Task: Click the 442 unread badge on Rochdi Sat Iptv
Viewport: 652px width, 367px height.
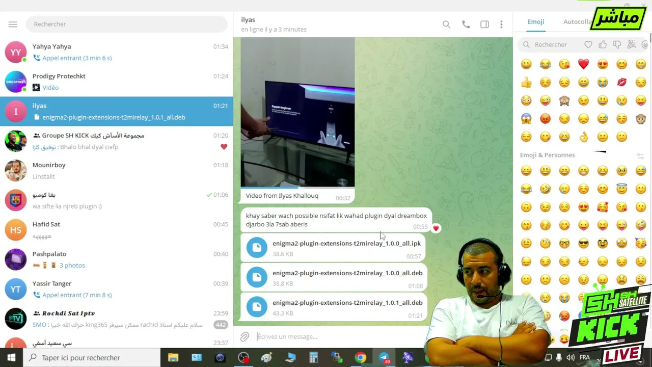Action: click(x=221, y=325)
